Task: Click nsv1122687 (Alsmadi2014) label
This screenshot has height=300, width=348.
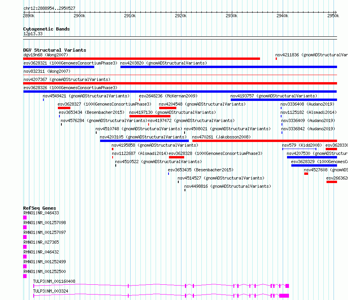Action: coord(140,153)
